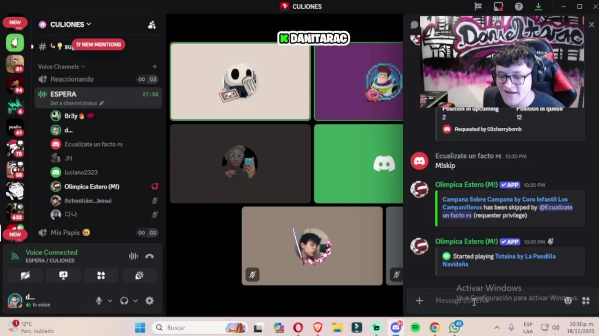Open the server icon with 81 badge

coord(15,63)
